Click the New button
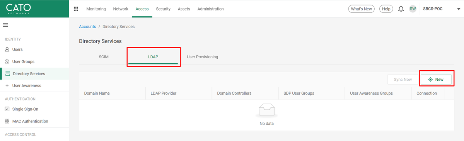 click(x=436, y=79)
